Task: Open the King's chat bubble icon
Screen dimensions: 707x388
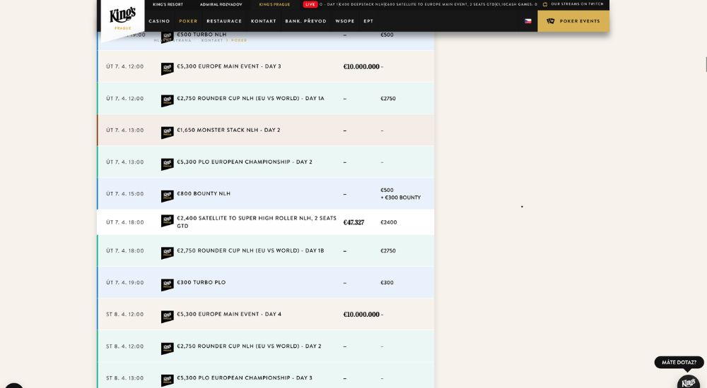Action: 688,381
